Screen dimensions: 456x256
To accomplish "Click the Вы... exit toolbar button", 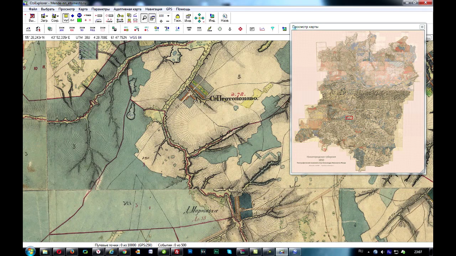I will tap(32, 18).
